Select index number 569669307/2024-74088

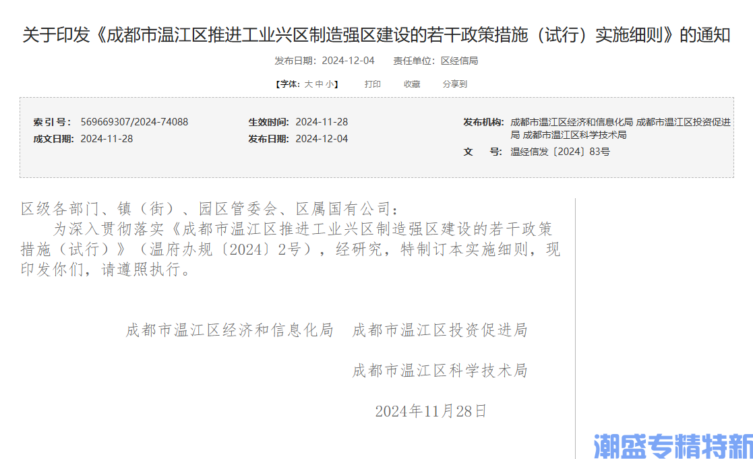pos(134,122)
